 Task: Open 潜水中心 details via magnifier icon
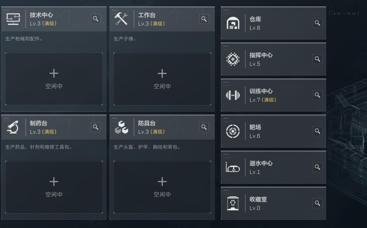[317, 167]
